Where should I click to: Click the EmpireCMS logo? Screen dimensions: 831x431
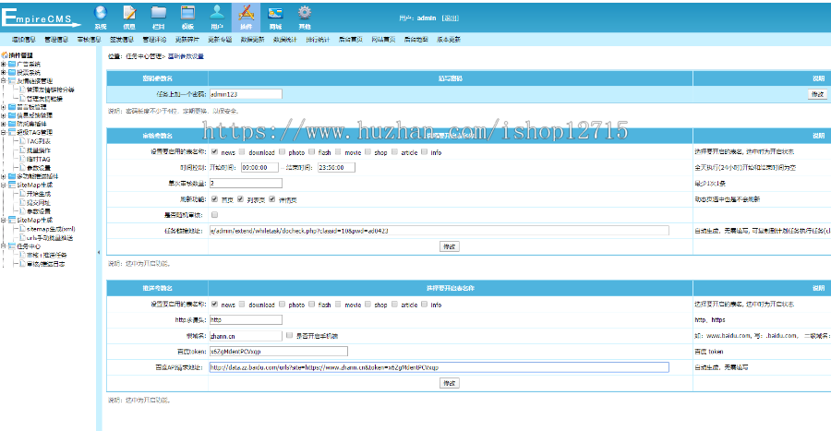41,17
